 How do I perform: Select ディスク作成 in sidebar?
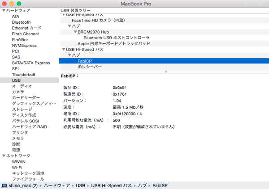[24, 115]
